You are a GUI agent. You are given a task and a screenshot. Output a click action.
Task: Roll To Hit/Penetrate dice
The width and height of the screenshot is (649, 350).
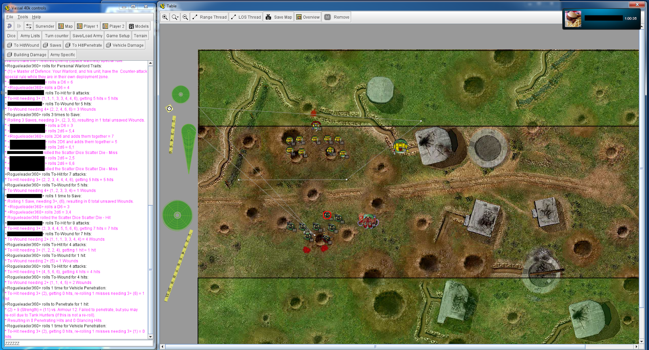[x=84, y=45]
